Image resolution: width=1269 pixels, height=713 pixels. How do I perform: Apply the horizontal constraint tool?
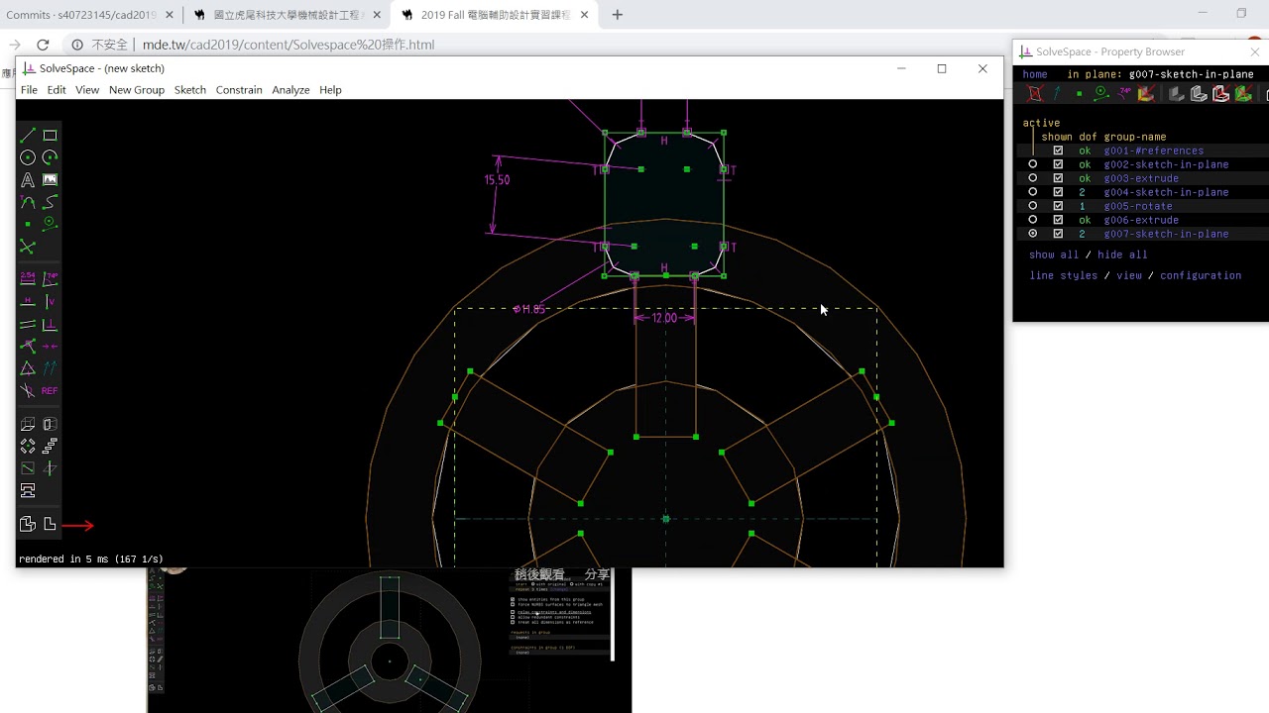(x=28, y=302)
